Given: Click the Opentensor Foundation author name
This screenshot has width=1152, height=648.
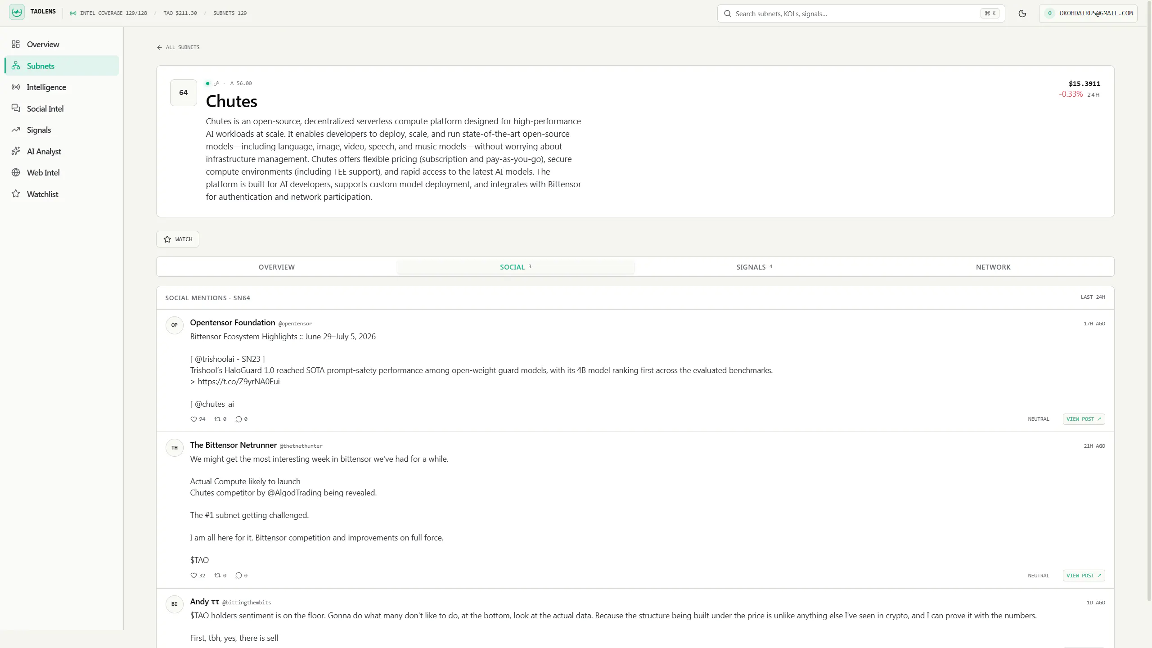Looking at the screenshot, I should tap(233, 323).
